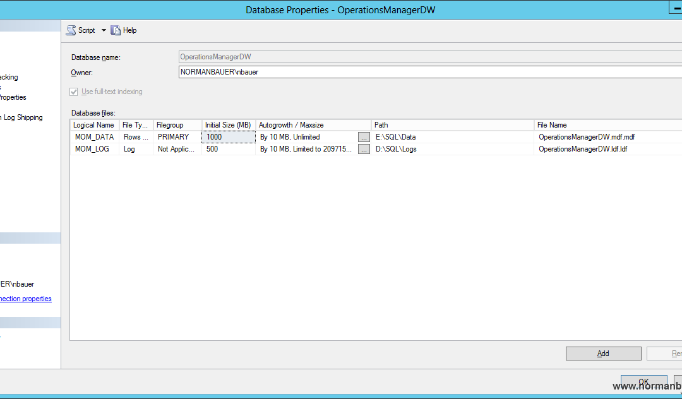Viewport: 682px width, 399px height.
Task: Click the D:\SQL\Logs path cell
Action: 452,149
